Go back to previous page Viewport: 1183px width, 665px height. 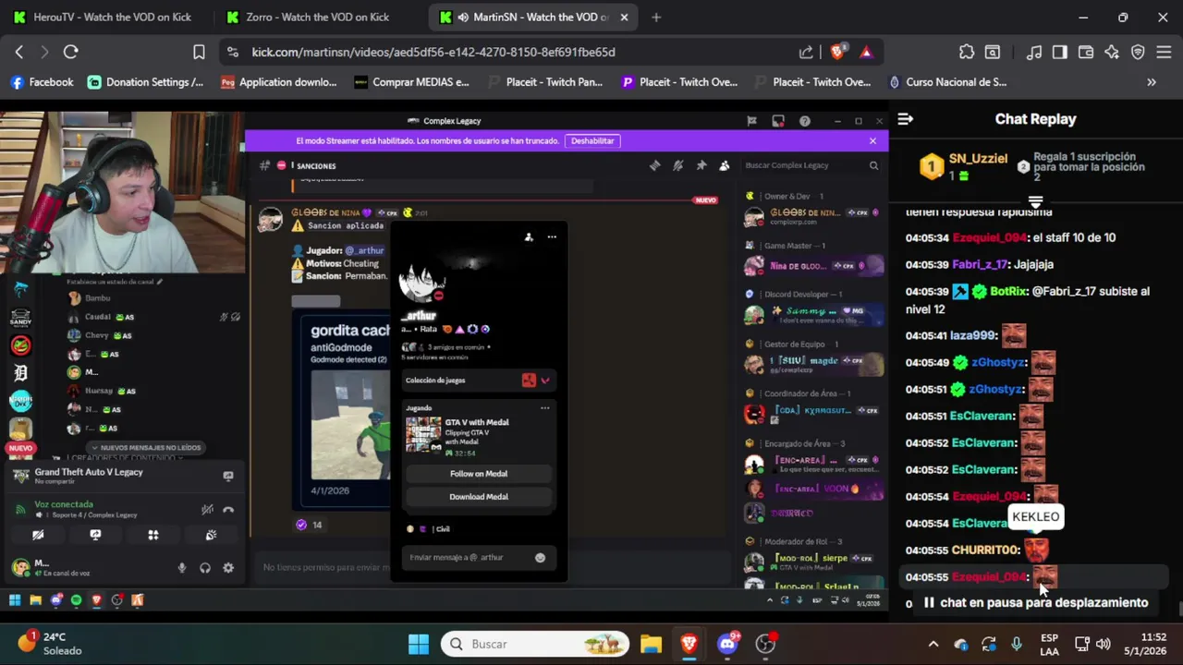click(x=19, y=53)
